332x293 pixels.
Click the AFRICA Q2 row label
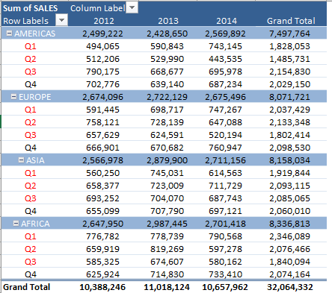tap(31, 249)
